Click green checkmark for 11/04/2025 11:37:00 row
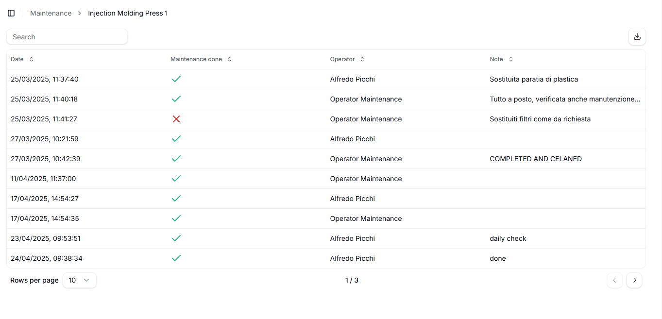The image size is (662, 319). point(176,179)
